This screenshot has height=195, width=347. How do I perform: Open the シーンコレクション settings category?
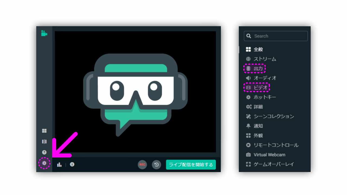[x=274, y=116]
